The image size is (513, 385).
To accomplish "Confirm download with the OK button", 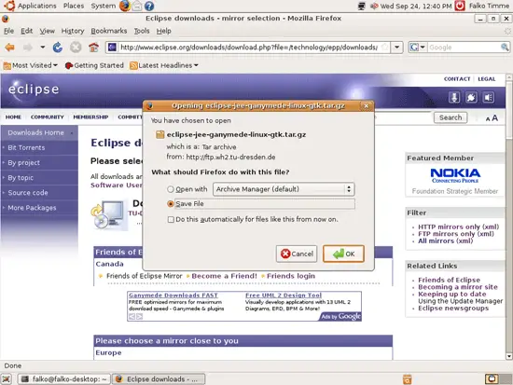I will coord(343,254).
